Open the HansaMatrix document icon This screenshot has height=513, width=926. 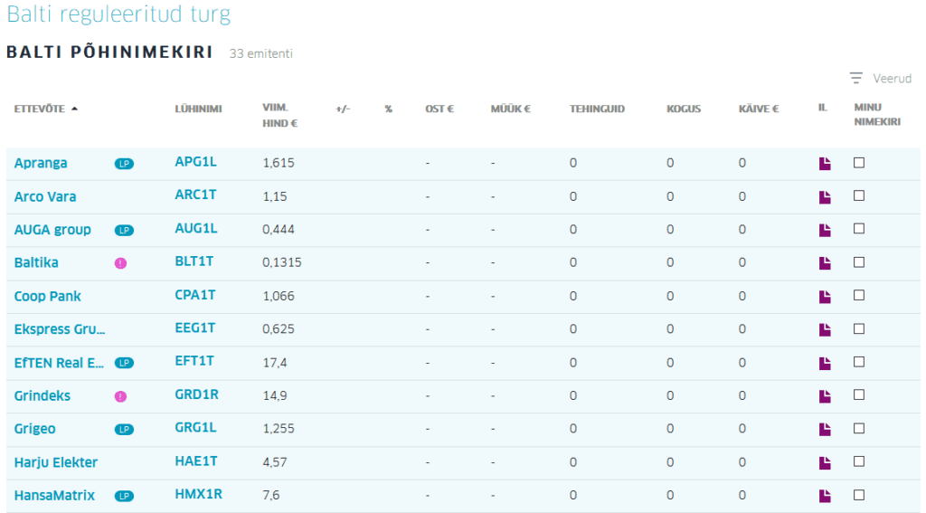tap(825, 496)
